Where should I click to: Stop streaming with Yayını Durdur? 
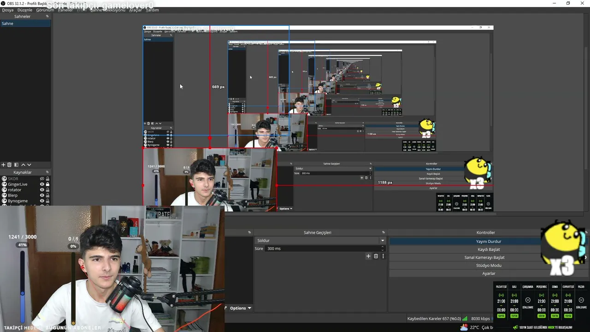(x=489, y=241)
